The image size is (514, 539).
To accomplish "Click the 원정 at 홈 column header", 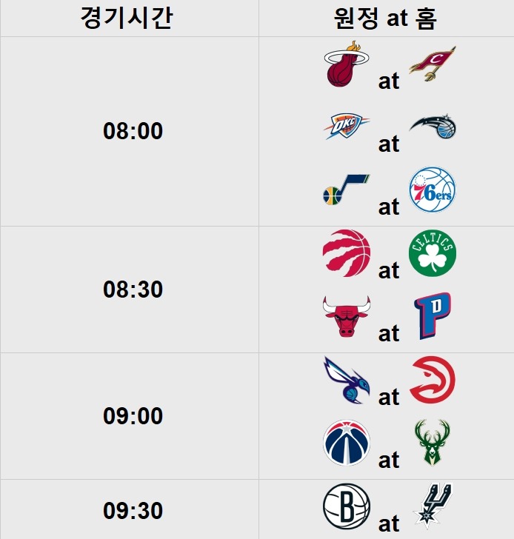I will tap(385, 18).
